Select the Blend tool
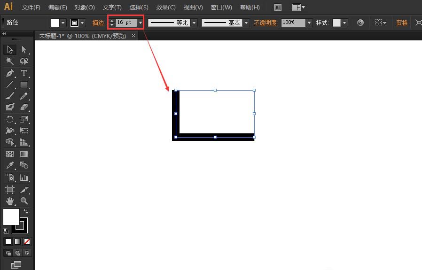Image resolution: width=422 pixels, height=270 pixels. click(x=24, y=165)
